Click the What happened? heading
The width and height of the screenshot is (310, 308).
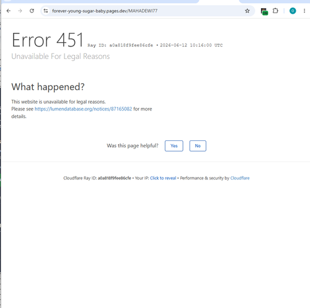48,87
